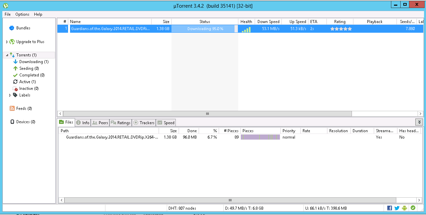Image resolution: width=426 pixels, height=215 pixels.
Task: Expand the Upgrade to Plus node
Action: (7, 42)
